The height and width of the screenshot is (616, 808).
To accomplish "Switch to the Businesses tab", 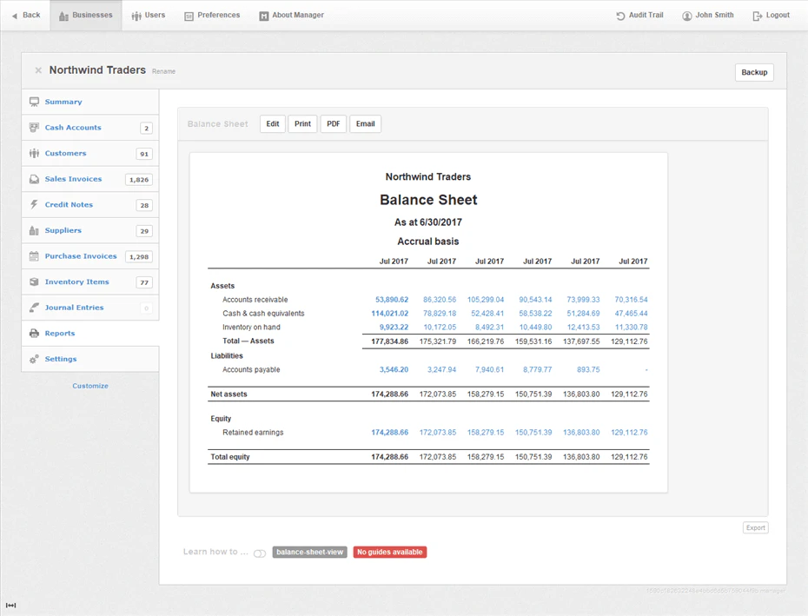I will coord(85,15).
